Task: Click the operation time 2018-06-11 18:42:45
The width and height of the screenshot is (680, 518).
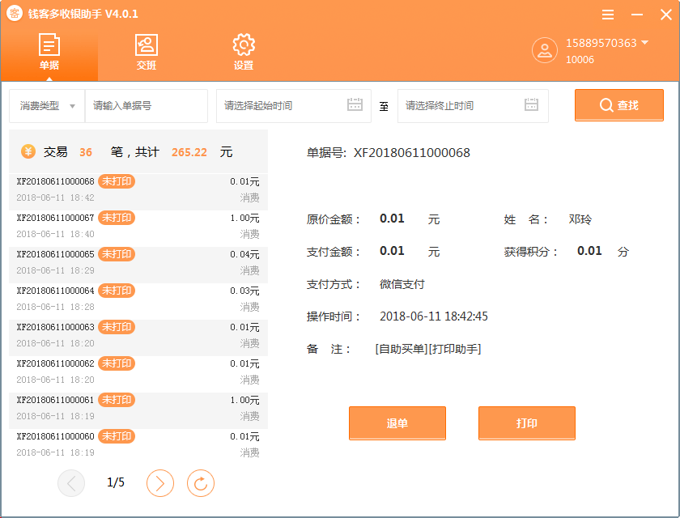Action: (434, 316)
